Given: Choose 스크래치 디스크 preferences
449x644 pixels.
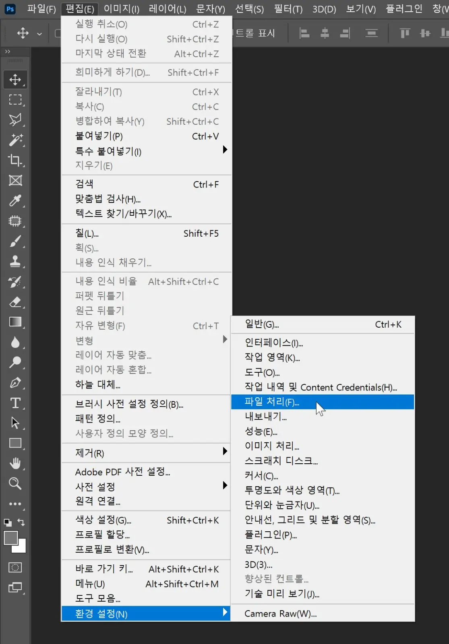Looking at the screenshot, I should tap(323, 461).
